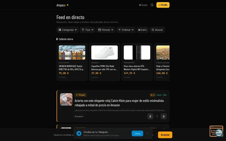
Task: Toggle the Gratis filter
Action: click(x=143, y=30)
